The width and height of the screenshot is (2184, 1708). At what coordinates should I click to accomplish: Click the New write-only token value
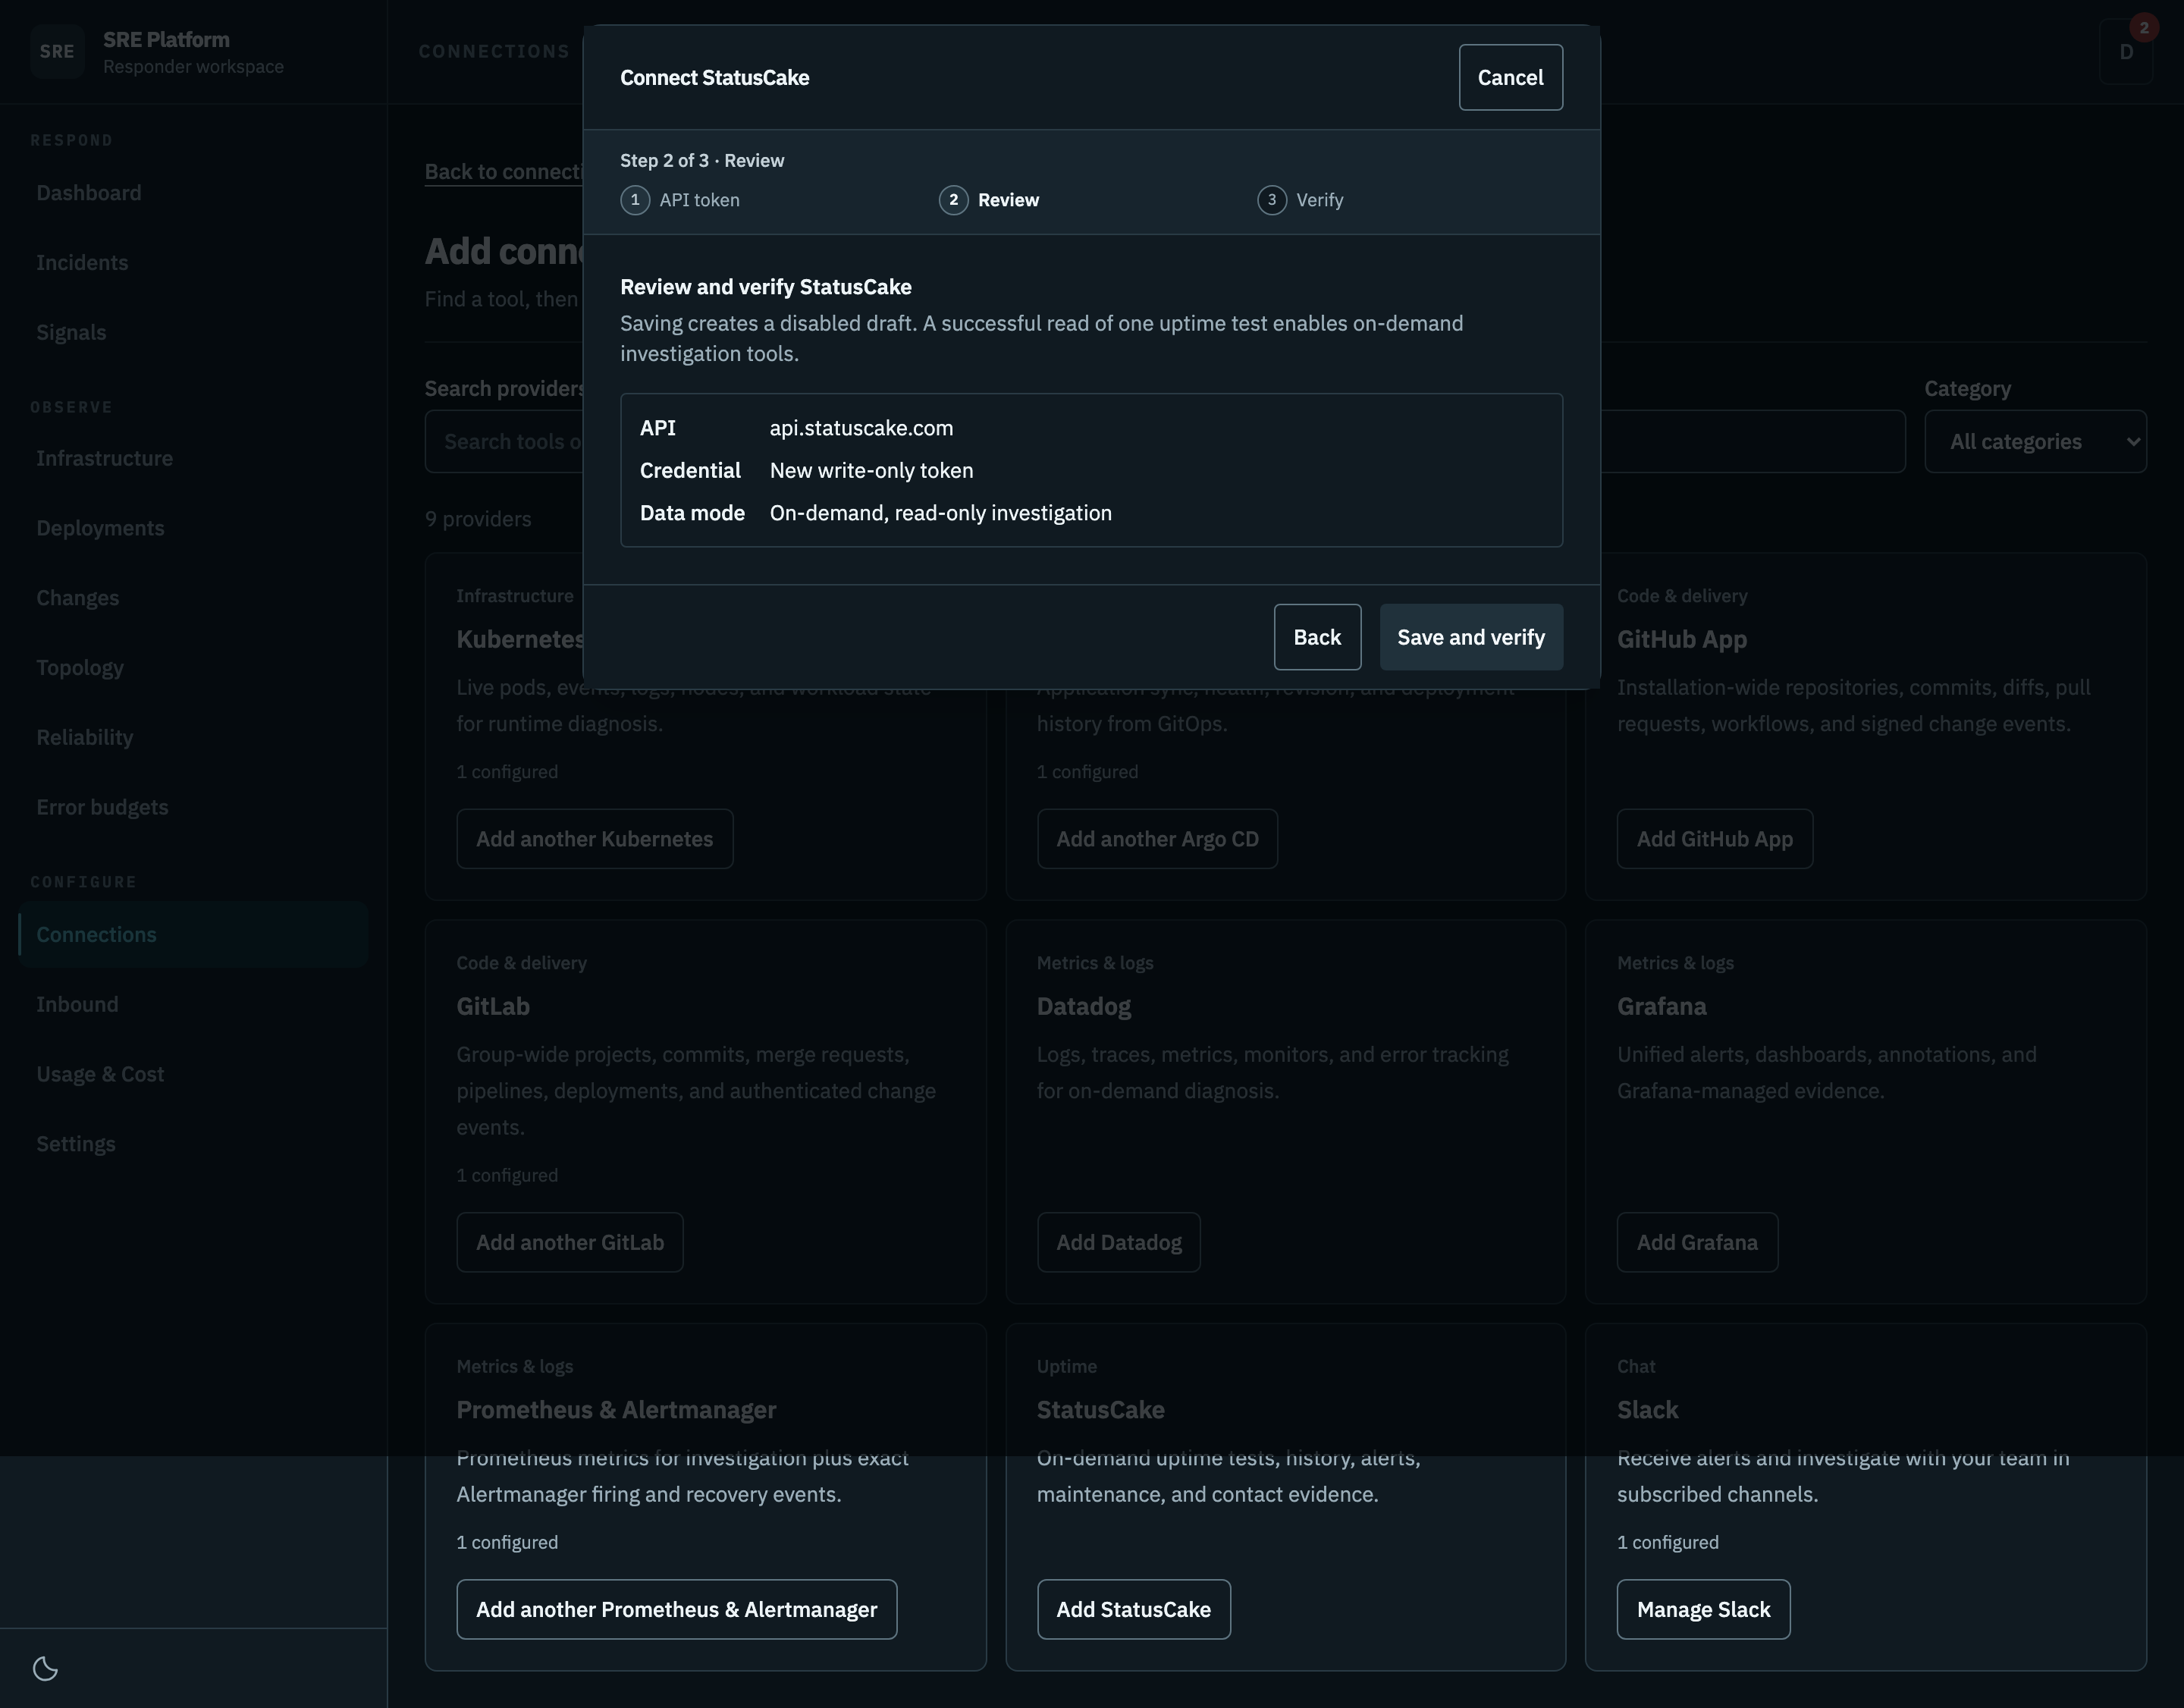coord(871,470)
